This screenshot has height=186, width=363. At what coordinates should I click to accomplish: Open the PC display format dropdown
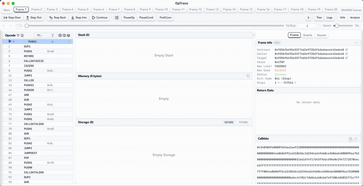(45, 35)
